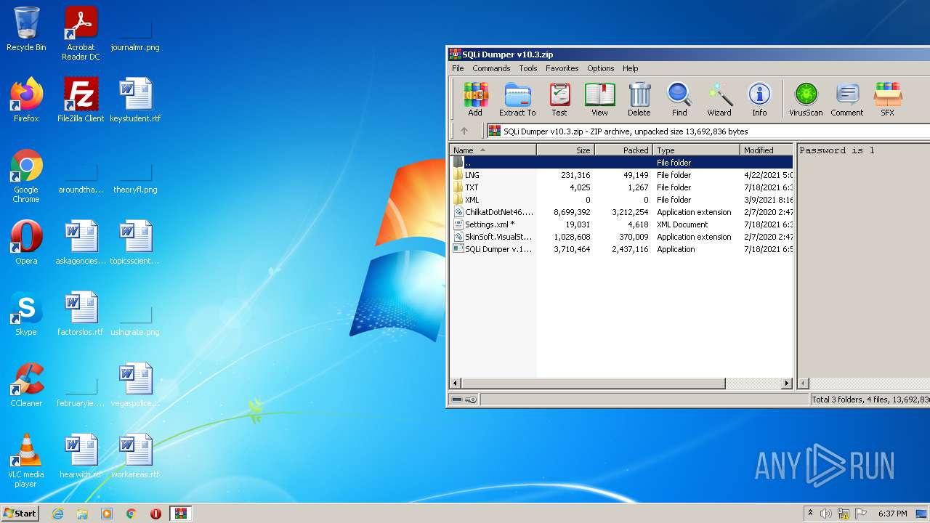Select the ChilkatDotNet46 file
This screenshot has height=523, width=930.
point(622,212)
